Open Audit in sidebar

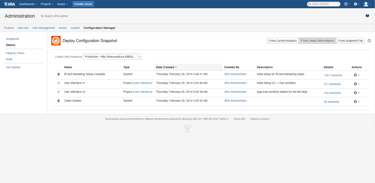coord(9,59)
